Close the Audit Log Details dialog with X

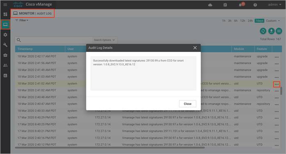[195, 48]
